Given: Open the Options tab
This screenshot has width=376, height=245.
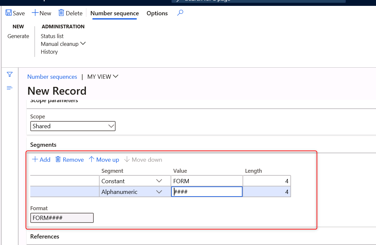Looking at the screenshot, I should point(157,13).
